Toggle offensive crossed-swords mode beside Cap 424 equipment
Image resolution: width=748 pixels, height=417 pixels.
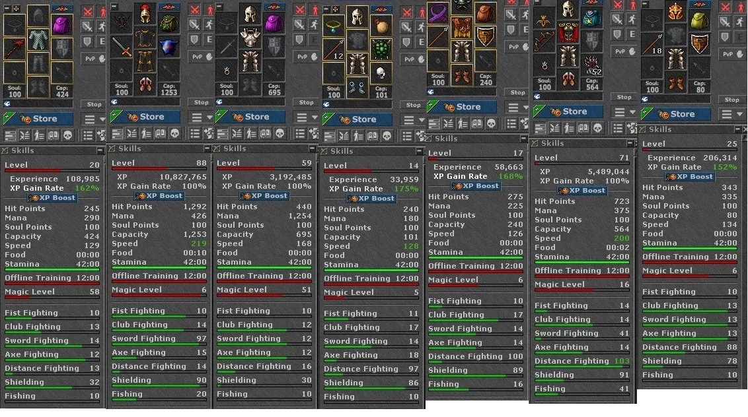pyautogui.click(x=87, y=12)
